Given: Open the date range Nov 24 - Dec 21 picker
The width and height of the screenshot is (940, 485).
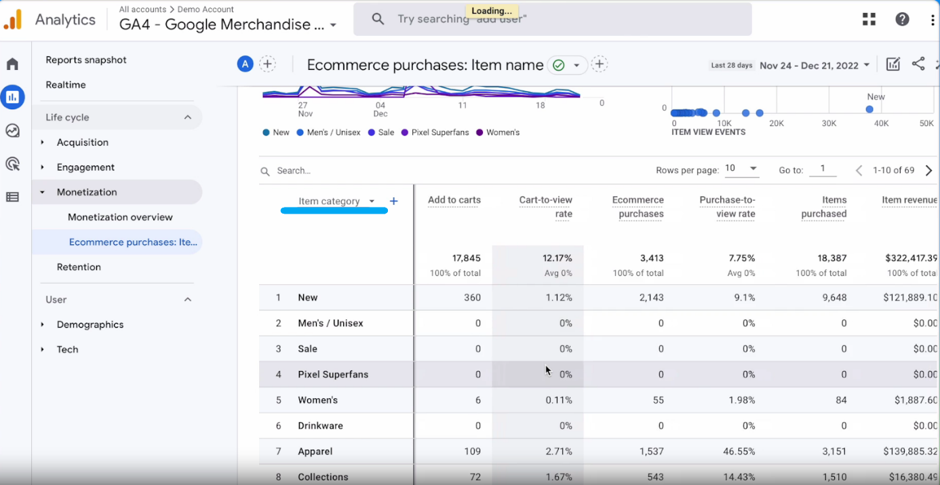Looking at the screenshot, I should [x=815, y=65].
